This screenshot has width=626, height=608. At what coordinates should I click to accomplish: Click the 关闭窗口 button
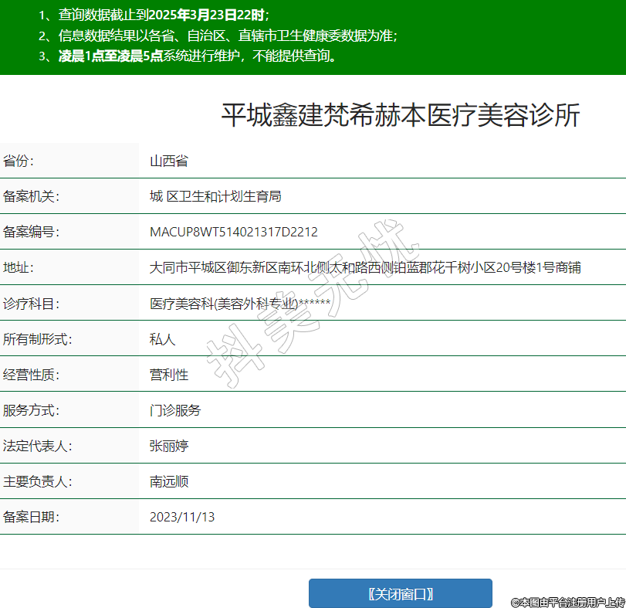(x=400, y=593)
